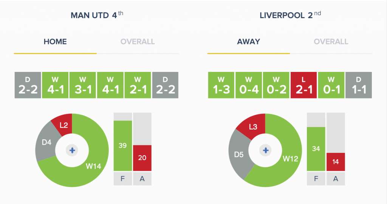Click the W14 green donut segment

point(93,166)
